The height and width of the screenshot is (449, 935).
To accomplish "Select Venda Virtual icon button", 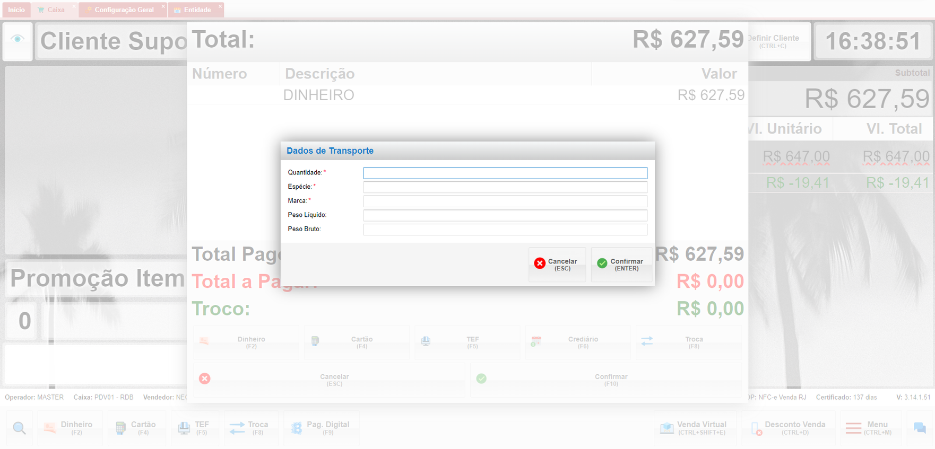I will coord(667,428).
